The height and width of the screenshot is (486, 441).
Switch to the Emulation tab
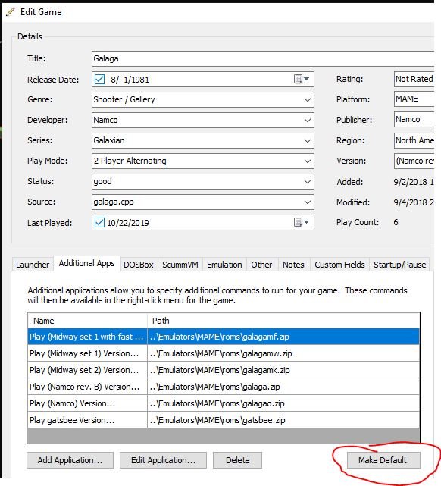coord(224,265)
